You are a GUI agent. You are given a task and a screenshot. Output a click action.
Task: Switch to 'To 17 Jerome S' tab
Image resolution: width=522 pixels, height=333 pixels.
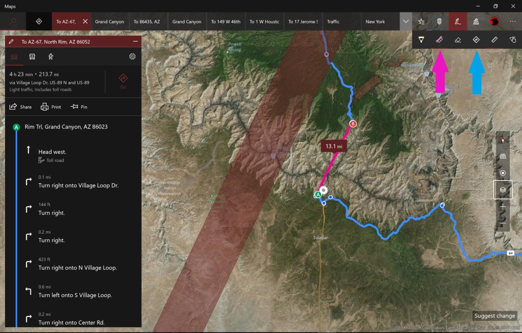303,21
